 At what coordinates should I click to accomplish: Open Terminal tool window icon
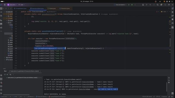click(x=1, y=86)
